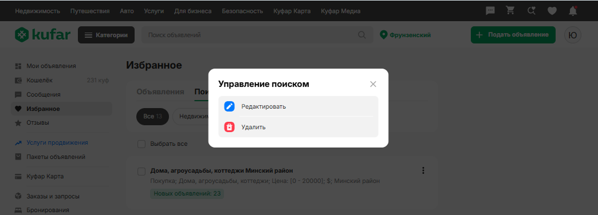Click Подать объявление button
This screenshot has width=598, height=215.
(513, 35)
